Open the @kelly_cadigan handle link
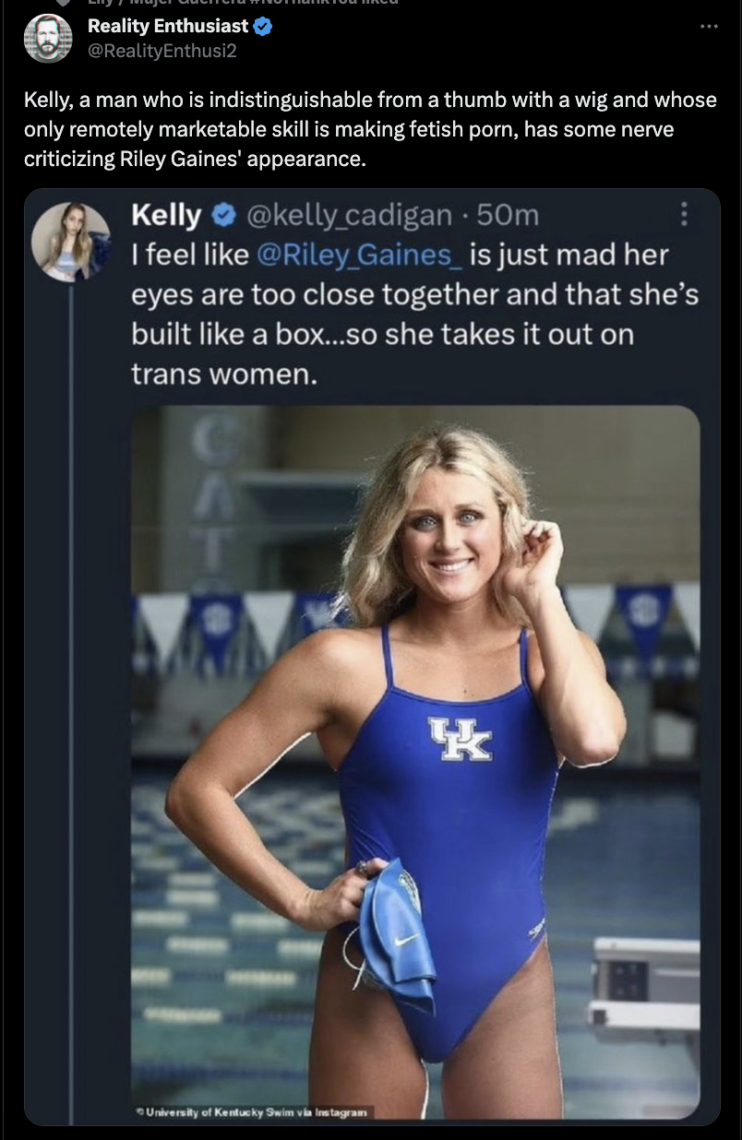742x1140 pixels. [x=347, y=216]
